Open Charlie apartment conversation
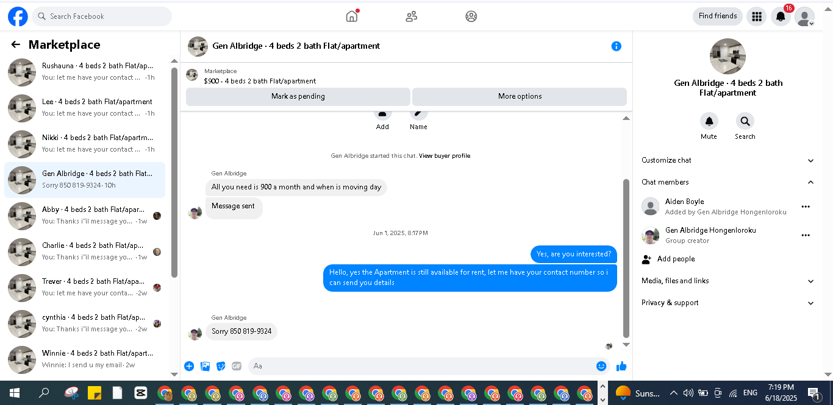Viewport: 833px width, 405px height. [85, 252]
